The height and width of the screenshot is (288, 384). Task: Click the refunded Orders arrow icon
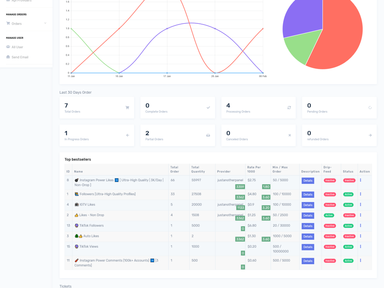click(370, 135)
